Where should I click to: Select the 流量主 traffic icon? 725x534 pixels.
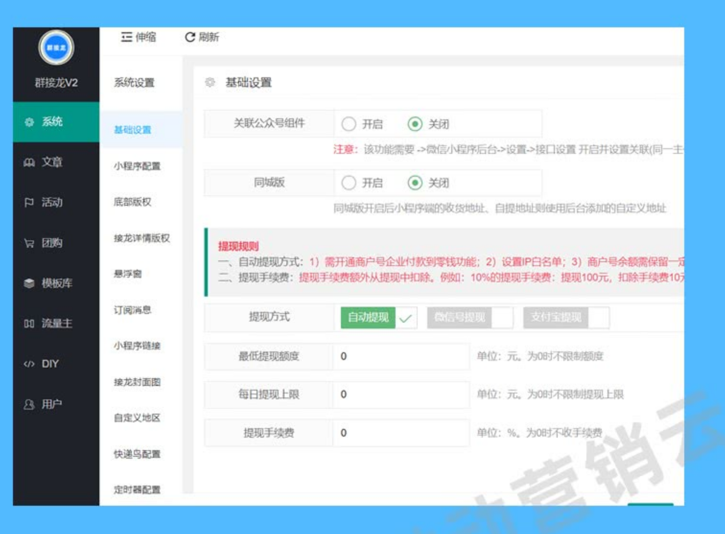click(x=30, y=324)
